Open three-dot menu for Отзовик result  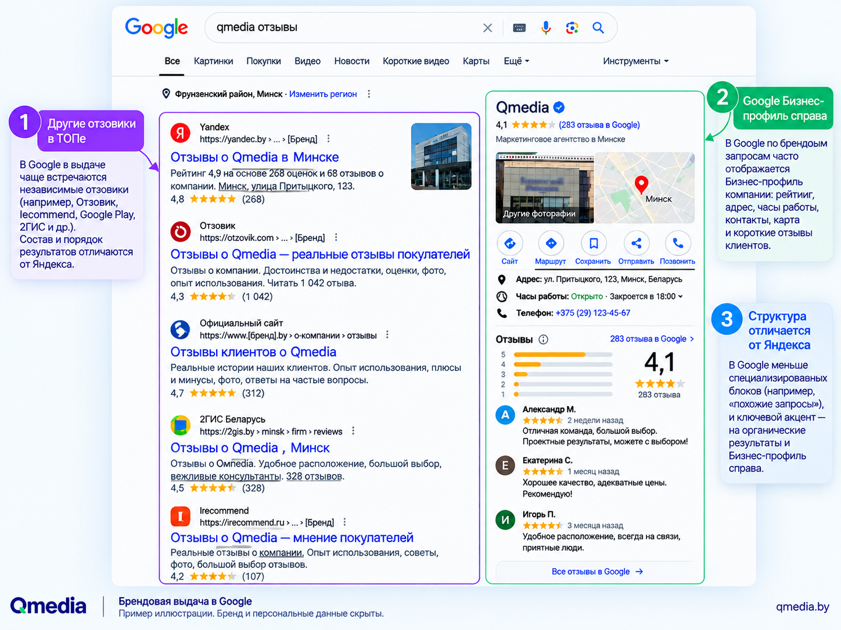[336, 237]
